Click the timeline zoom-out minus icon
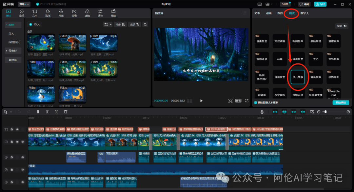 (319, 112)
